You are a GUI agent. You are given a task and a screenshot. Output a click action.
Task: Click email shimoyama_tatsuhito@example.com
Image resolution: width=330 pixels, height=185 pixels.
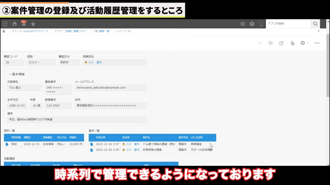(x=111, y=88)
